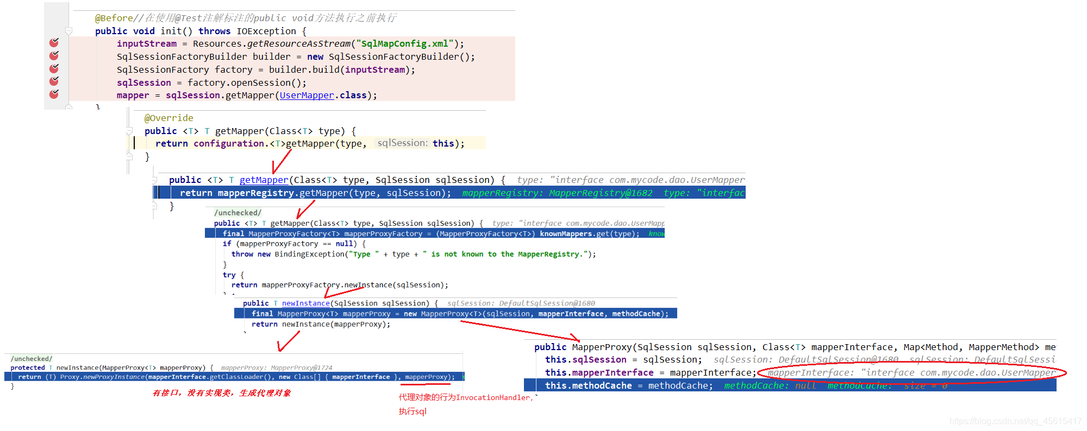The height and width of the screenshot is (431, 1087).
Task: Select the final MapperProxy<T> mapperProxy line
Action: tap(455, 314)
